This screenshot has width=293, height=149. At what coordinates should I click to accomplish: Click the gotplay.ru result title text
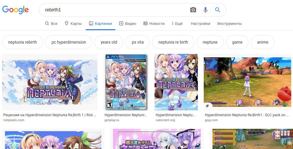[126, 115]
